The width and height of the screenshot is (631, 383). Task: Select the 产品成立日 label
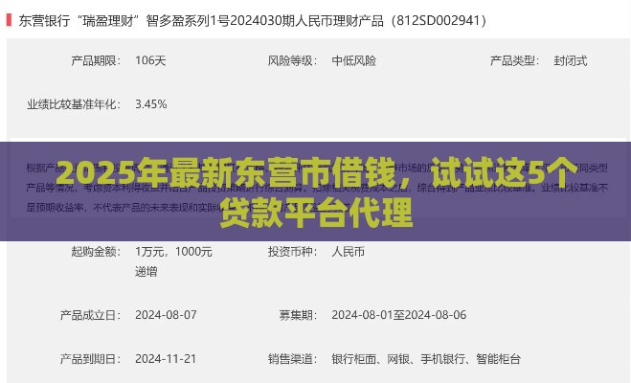[x=90, y=315]
